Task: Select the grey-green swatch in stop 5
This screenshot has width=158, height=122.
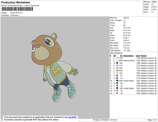Action: [x=117, y=68]
